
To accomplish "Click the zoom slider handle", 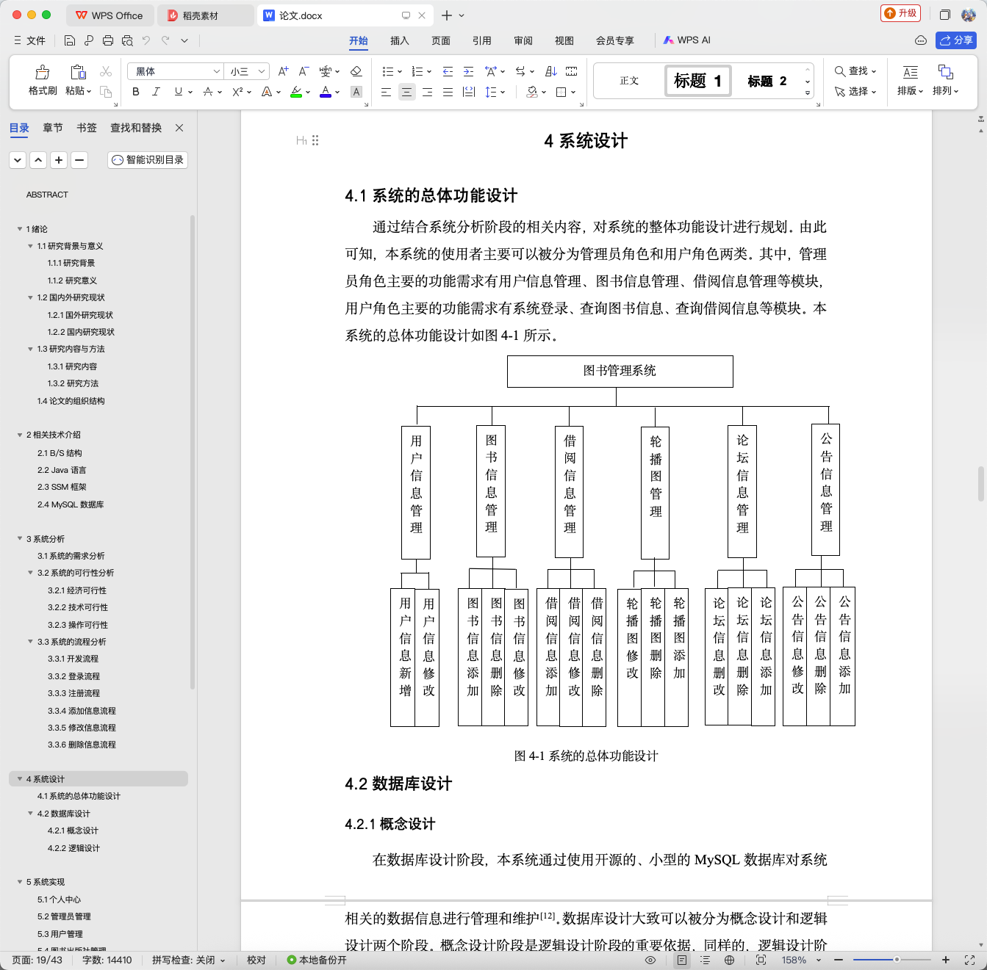I will pos(897,960).
